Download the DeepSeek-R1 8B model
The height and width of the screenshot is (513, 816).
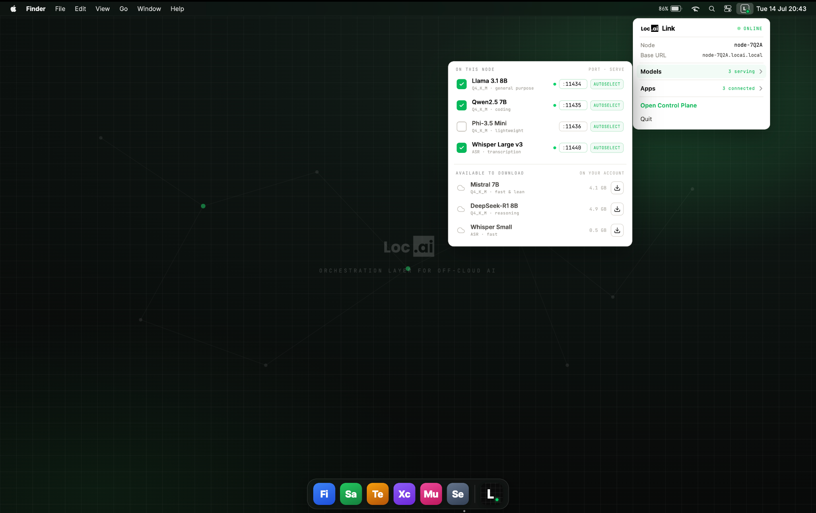pos(617,209)
